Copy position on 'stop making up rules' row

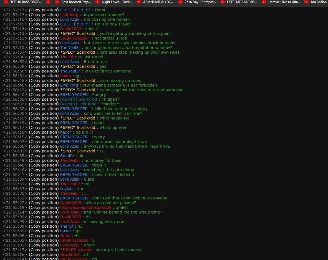coord(44,80)
